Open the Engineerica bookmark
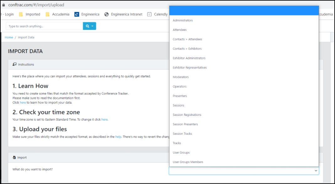 click(87, 14)
